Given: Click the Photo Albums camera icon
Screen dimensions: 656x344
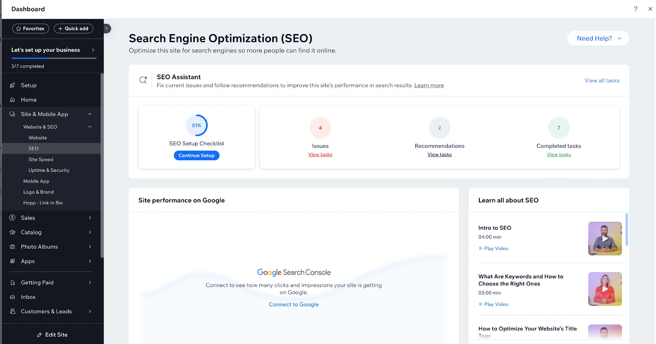Looking at the screenshot, I should pyautogui.click(x=12, y=247).
